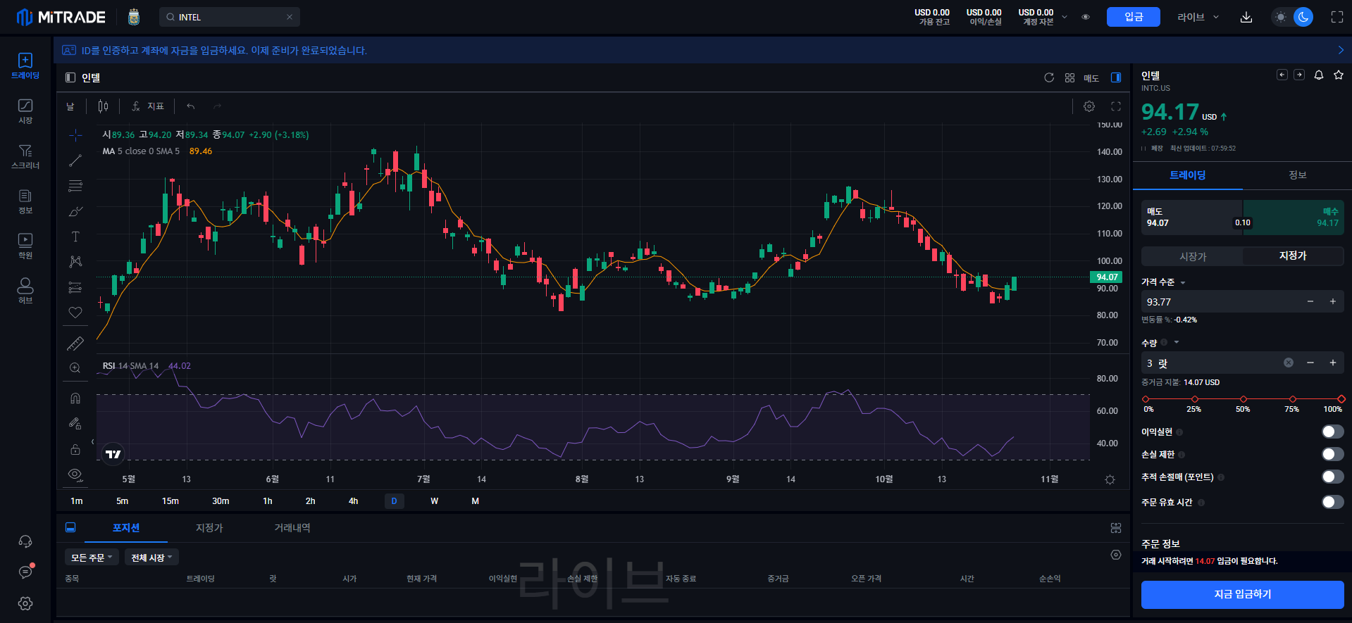Image resolution: width=1352 pixels, height=623 pixels.
Task: Open customer support headset icon
Action: pos(25,541)
